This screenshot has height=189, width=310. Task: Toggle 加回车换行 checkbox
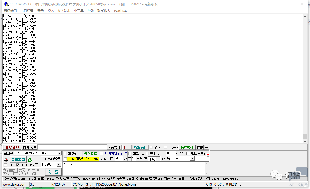point(188,153)
